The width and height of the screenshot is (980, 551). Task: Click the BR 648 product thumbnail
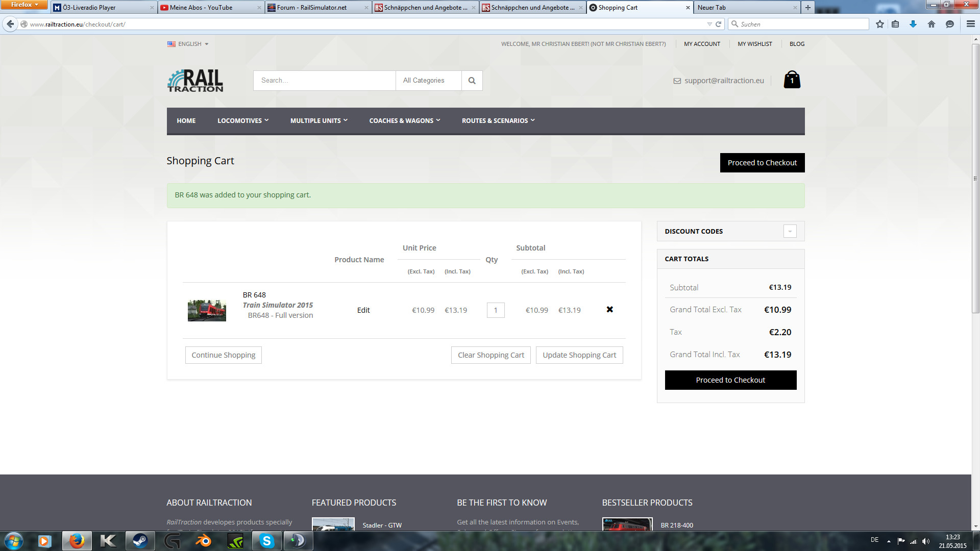207,310
